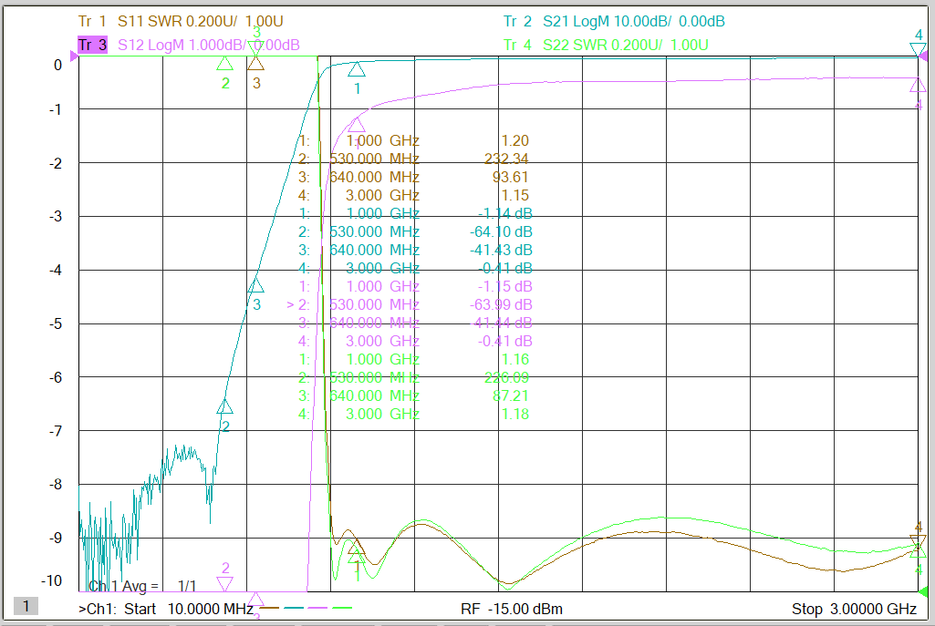Image resolution: width=935 pixels, height=626 pixels.
Task: Select the active magenta marker 2 readout at 530 MHz
Action: coord(410,305)
